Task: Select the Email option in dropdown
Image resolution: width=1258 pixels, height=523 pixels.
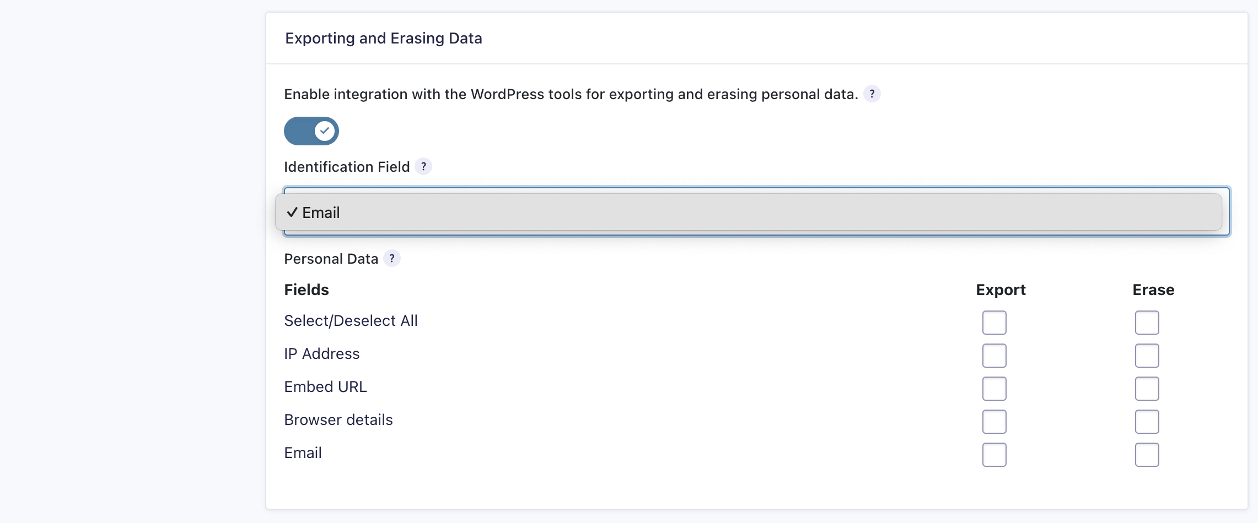Action: (x=321, y=213)
